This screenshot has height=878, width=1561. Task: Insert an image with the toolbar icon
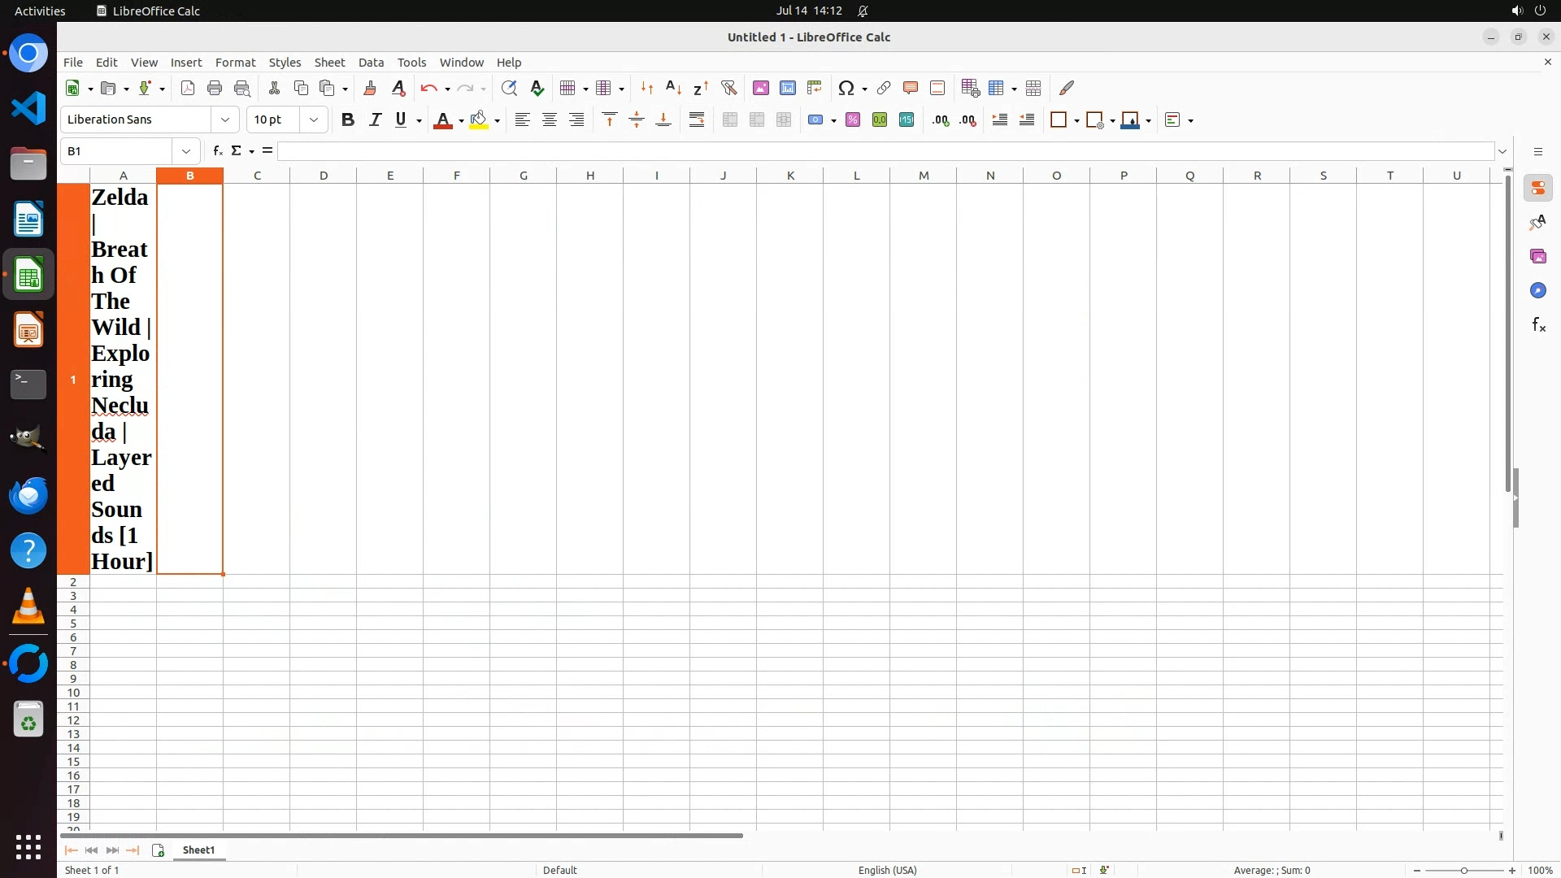[x=761, y=88]
